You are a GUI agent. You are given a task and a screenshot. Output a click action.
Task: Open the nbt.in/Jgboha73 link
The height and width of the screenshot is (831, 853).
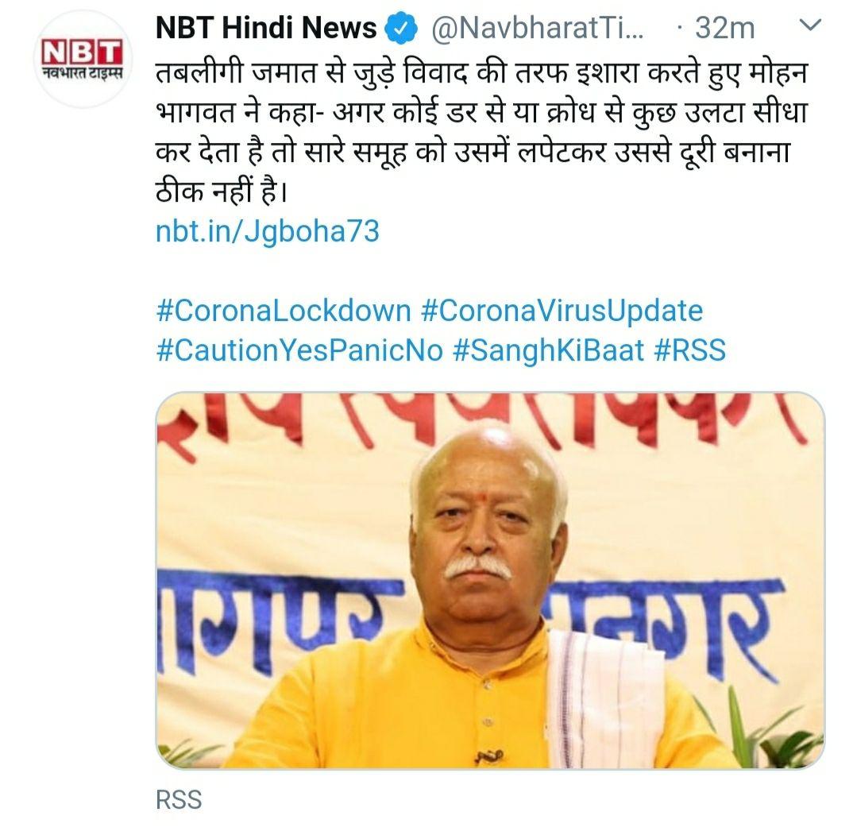click(268, 231)
